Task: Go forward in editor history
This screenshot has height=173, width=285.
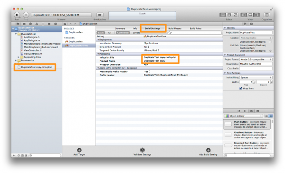Action: click(75, 24)
